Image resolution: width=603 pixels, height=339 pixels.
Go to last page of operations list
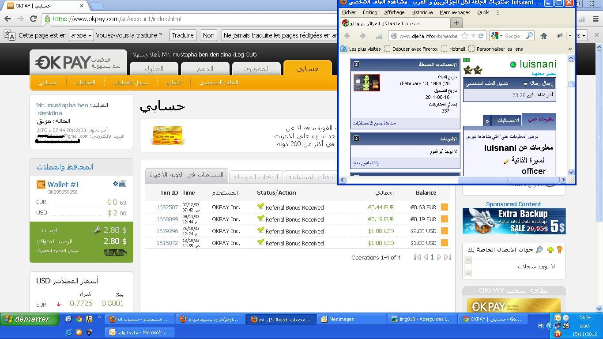pos(447,257)
